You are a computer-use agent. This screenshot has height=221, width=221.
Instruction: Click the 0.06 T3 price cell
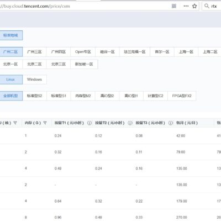point(139,136)
